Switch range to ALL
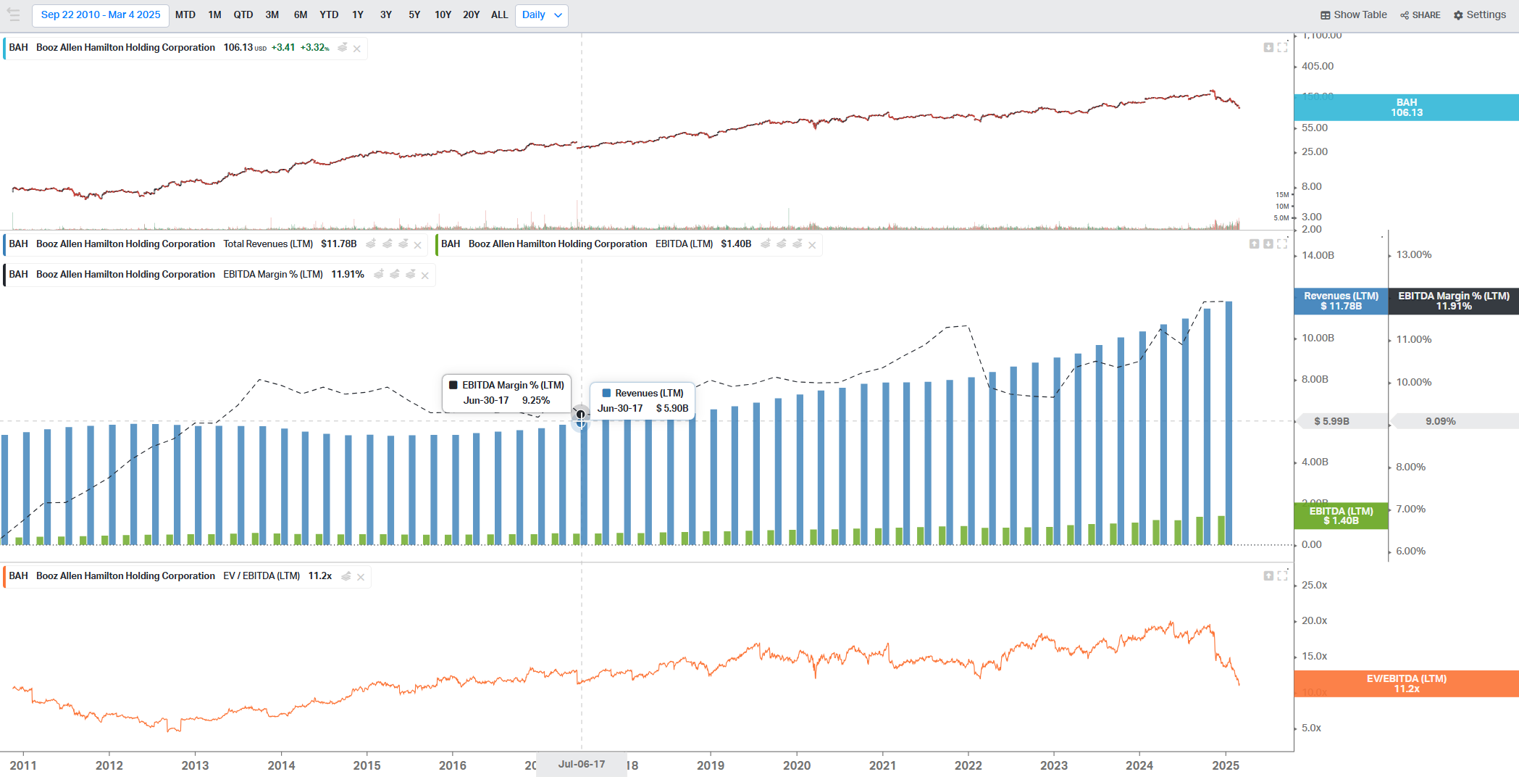The width and height of the screenshot is (1519, 777). coord(500,14)
